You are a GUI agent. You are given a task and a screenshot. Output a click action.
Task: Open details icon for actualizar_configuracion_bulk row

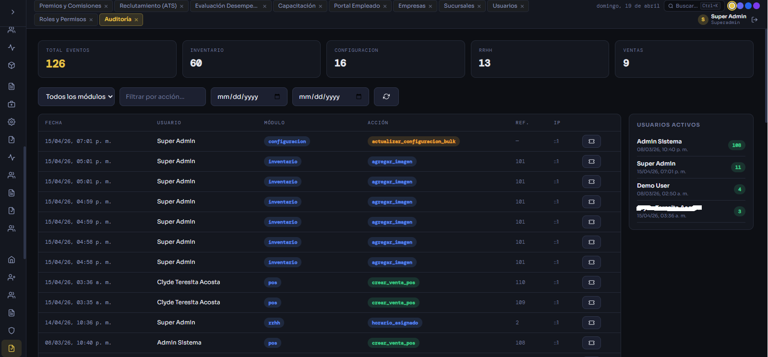click(x=591, y=142)
